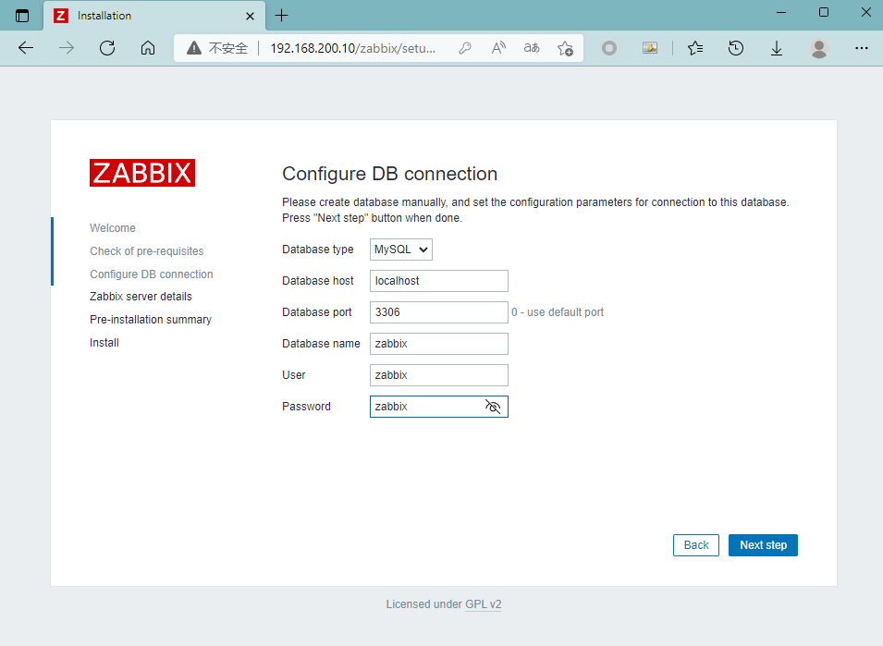Expand the Database type MySQL dropdown
883x646 pixels.
(x=401, y=250)
